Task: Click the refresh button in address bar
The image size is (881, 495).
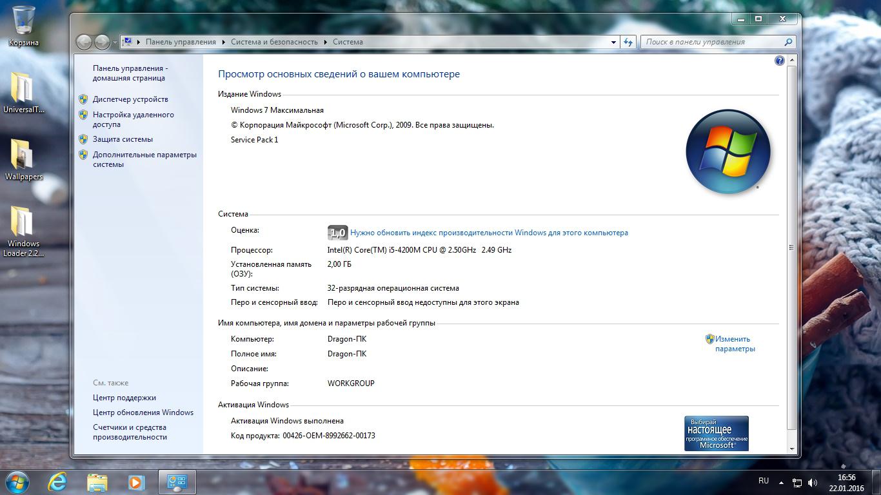Action: (x=628, y=42)
